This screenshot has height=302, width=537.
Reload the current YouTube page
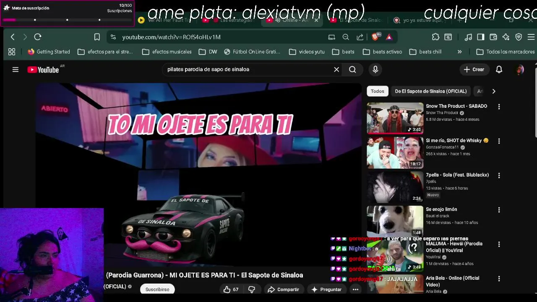[x=38, y=37]
